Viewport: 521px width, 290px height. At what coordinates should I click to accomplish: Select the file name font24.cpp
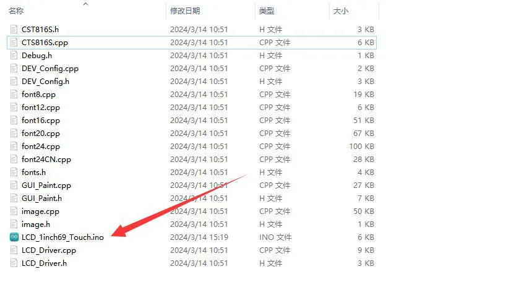pyautogui.click(x=41, y=146)
